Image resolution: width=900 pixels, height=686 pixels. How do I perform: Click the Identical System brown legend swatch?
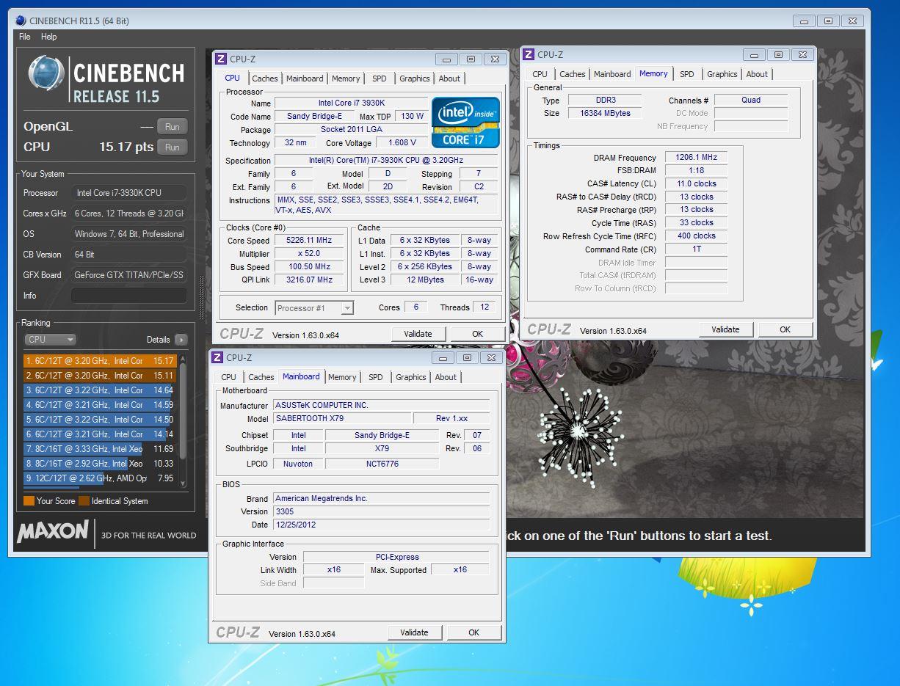click(84, 501)
